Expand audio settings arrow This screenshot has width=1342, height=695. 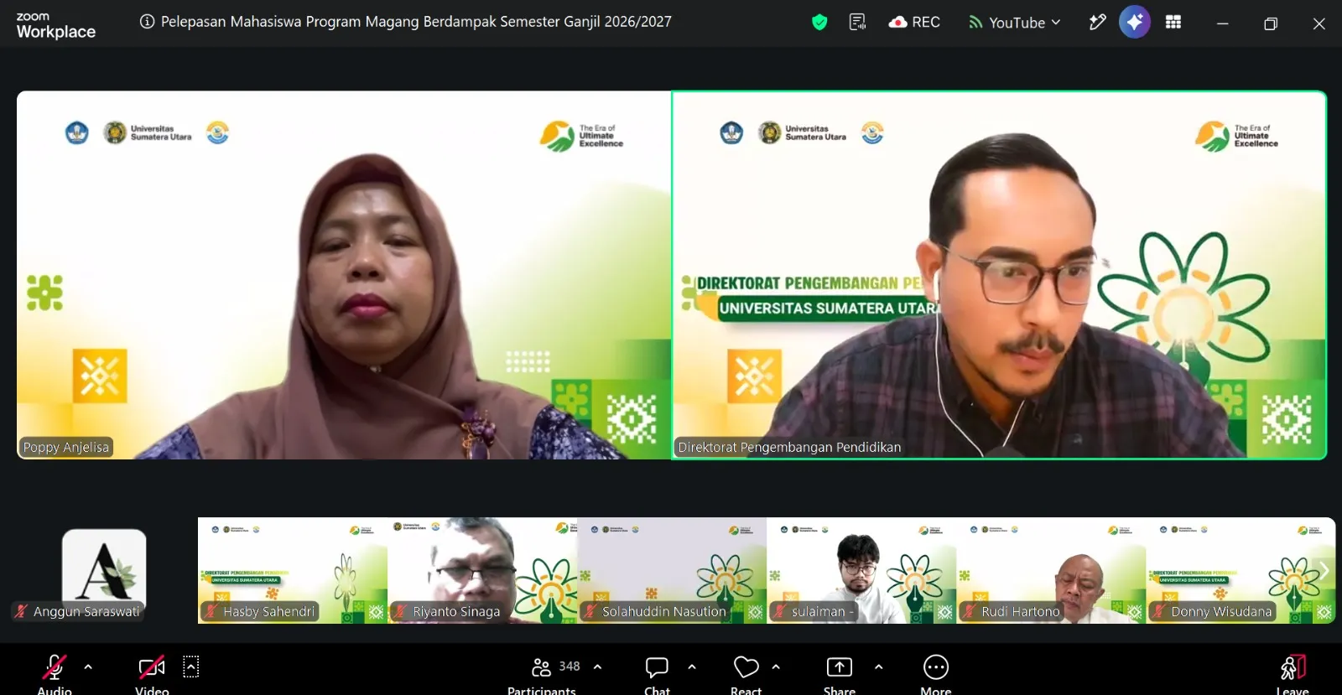[x=88, y=667]
